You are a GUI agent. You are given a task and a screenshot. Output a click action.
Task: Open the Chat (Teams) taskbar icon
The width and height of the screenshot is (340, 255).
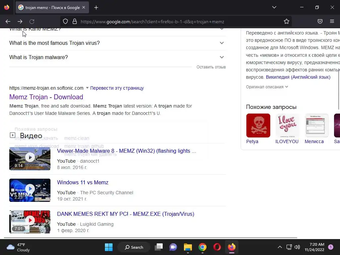tap(173, 247)
